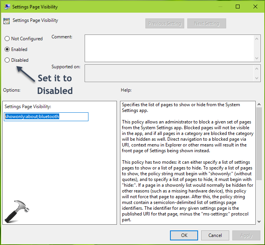Select the Enabled radio button
265x245 pixels.
point(7,49)
